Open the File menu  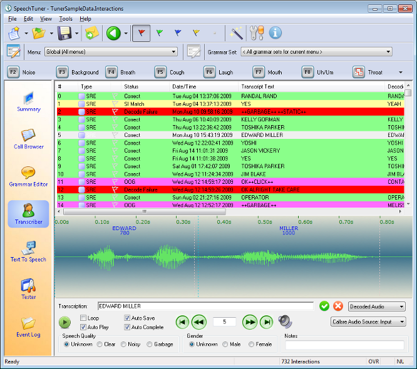(13, 19)
